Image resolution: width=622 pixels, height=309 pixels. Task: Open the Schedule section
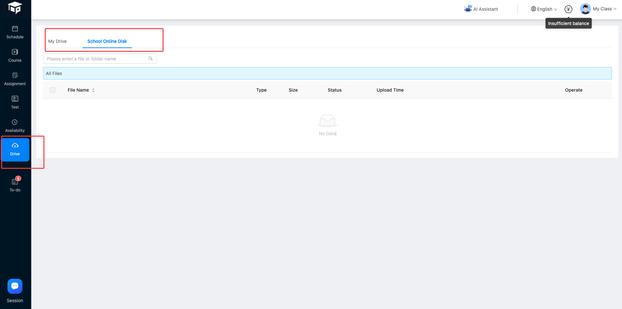[x=15, y=32]
